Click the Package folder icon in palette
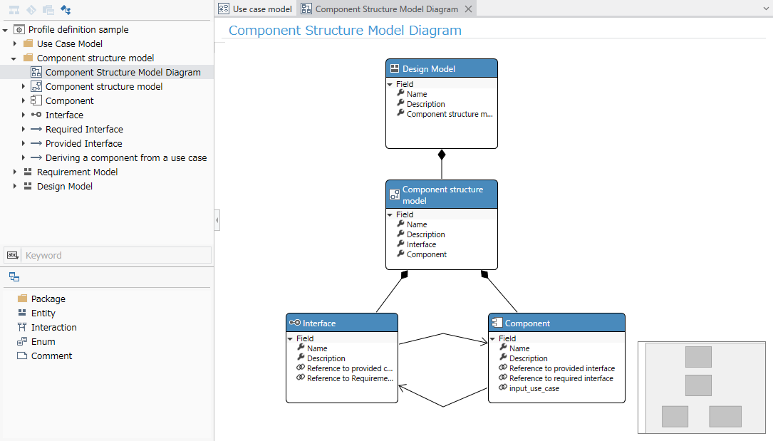Screen dimensions: 773x441 [22, 299]
